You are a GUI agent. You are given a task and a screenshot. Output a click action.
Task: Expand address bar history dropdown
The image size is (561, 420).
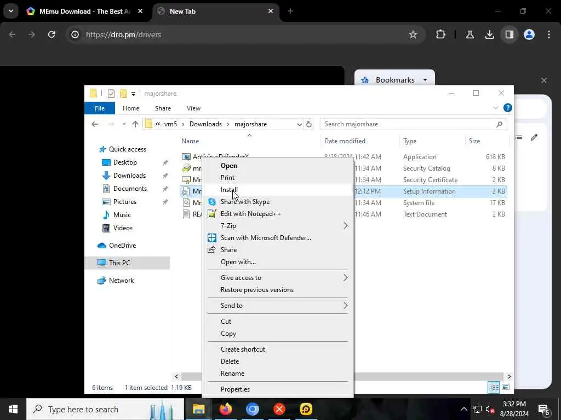[299, 124]
